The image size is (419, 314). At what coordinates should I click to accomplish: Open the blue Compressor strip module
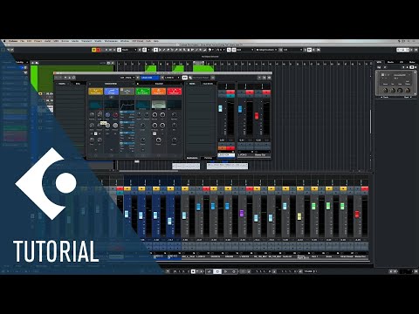(112, 92)
